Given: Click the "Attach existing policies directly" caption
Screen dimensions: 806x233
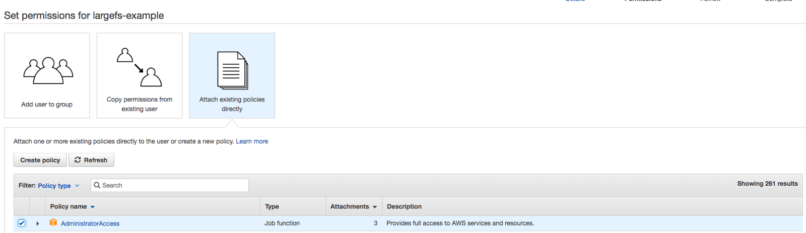Looking at the screenshot, I should point(232,104).
